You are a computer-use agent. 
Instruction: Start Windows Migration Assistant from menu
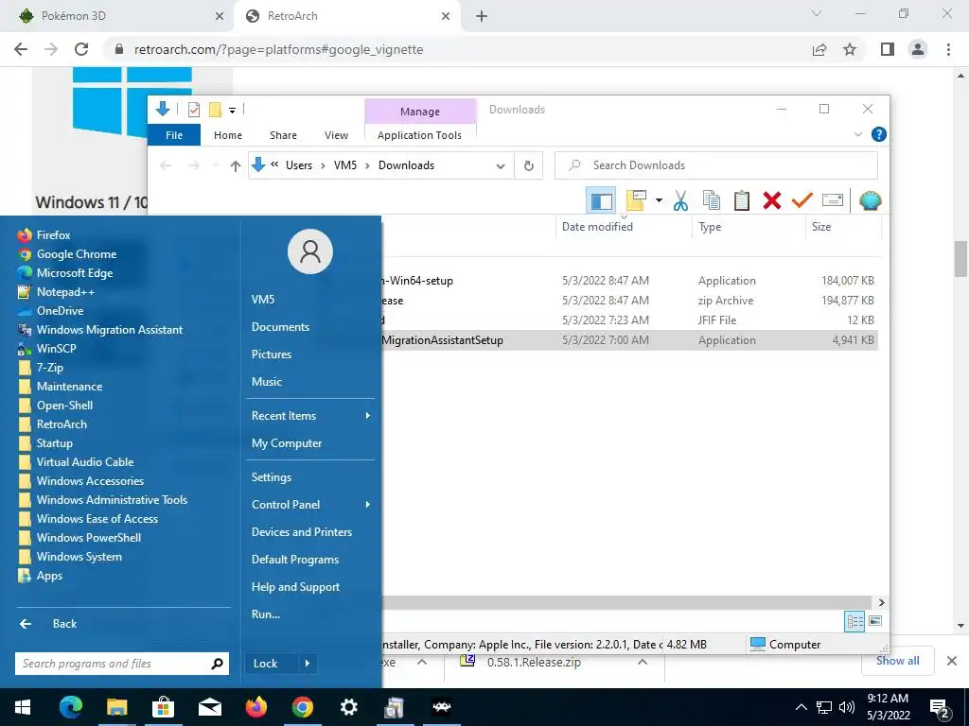110,330
